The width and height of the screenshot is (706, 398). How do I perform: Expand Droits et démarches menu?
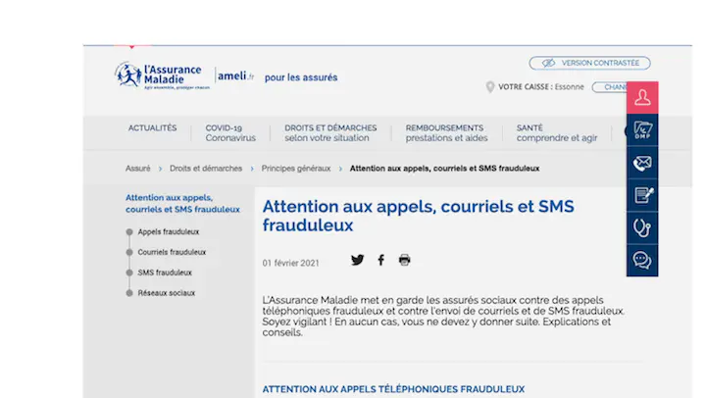click(x=330, y=132)
